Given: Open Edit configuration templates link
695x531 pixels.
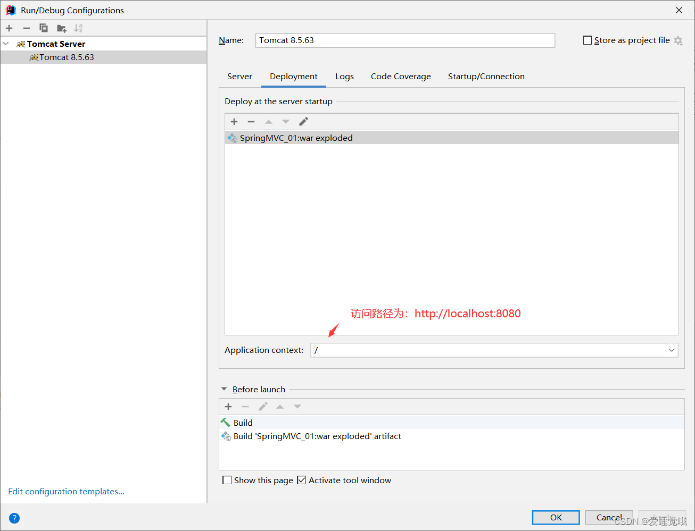Looking at the screenshot, I should [x=66, y=492].
